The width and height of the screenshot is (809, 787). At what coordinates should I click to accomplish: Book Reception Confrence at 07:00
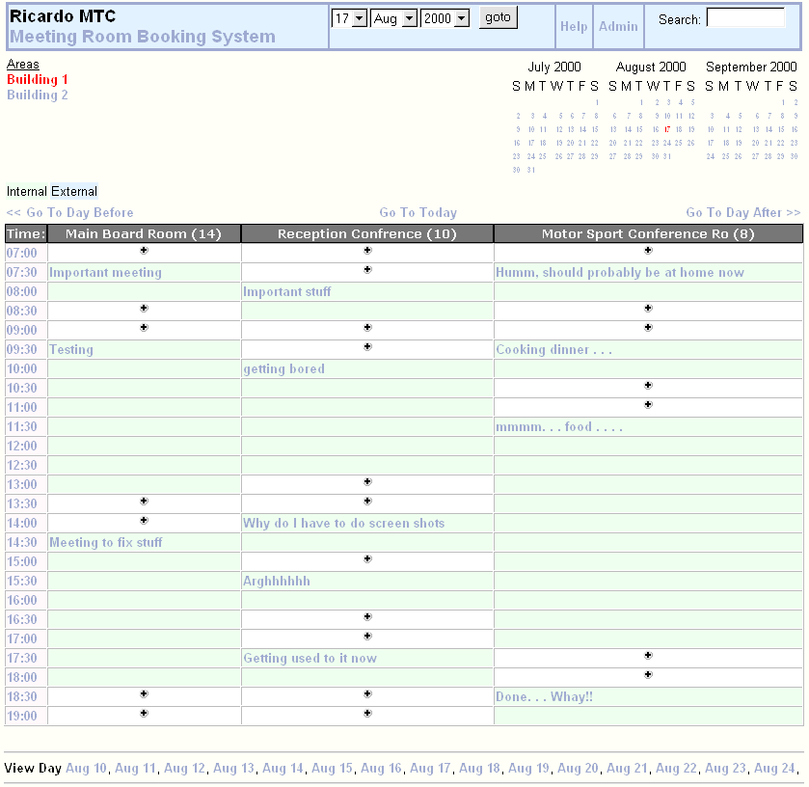click(x=366, y=251)
